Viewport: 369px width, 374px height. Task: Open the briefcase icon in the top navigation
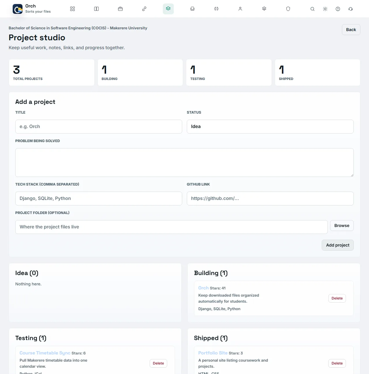[x=120, y=9]
